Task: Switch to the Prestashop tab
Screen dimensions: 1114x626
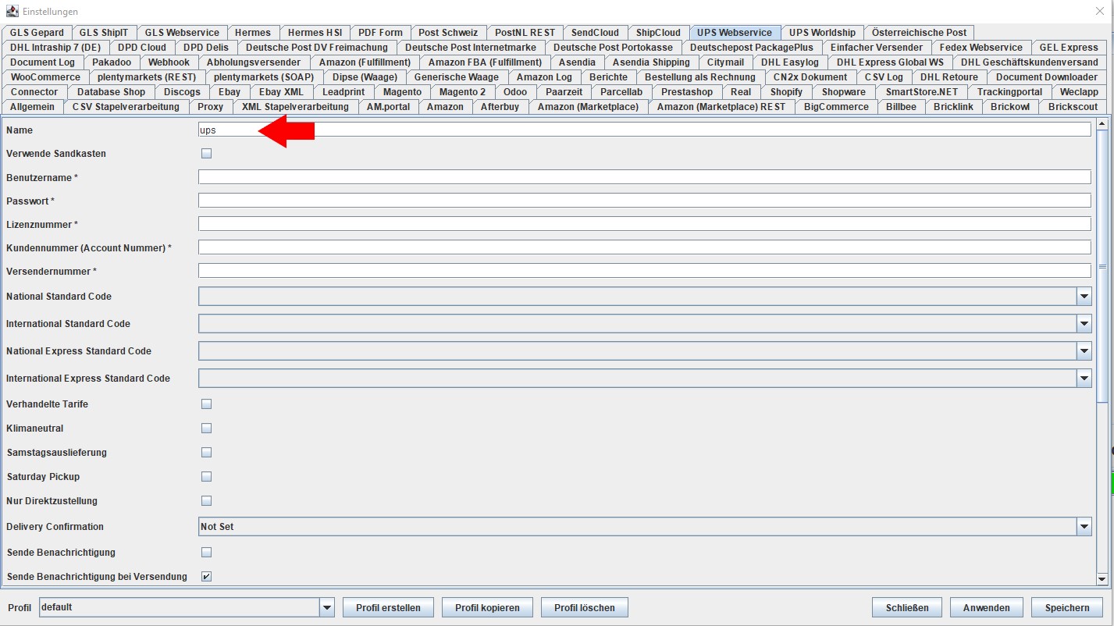Action: 687,92
